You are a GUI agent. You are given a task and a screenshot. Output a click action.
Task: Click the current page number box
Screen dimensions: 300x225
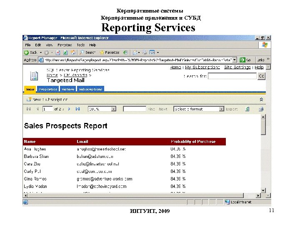click(x=47, y=109)
